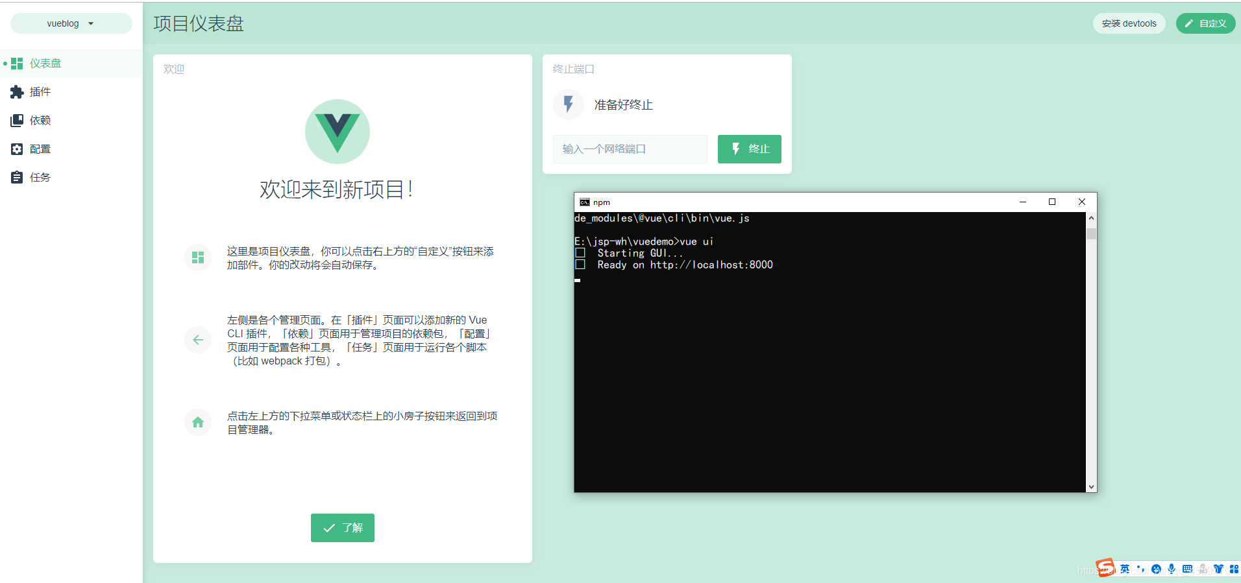Click the 准备好终止 status text
1241x583 pixels.
(624, 104)
